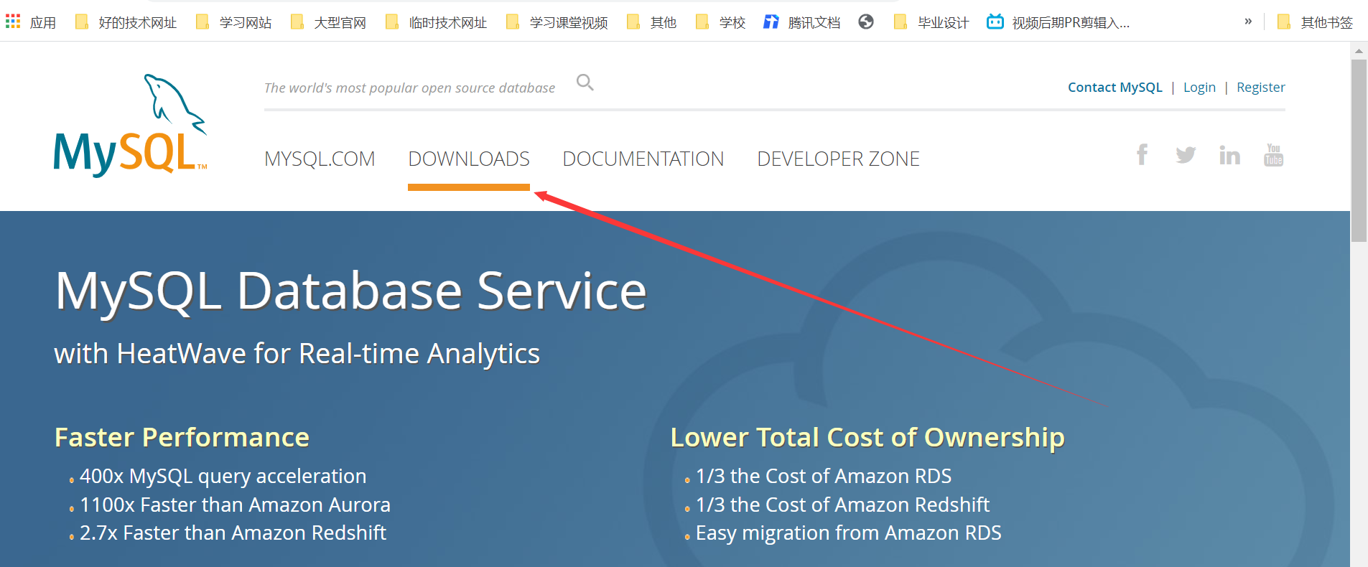The width and height of the screenshot is (1368, 567).
Task: Open the 其他 bookmark folder
Action: (652, 22)
